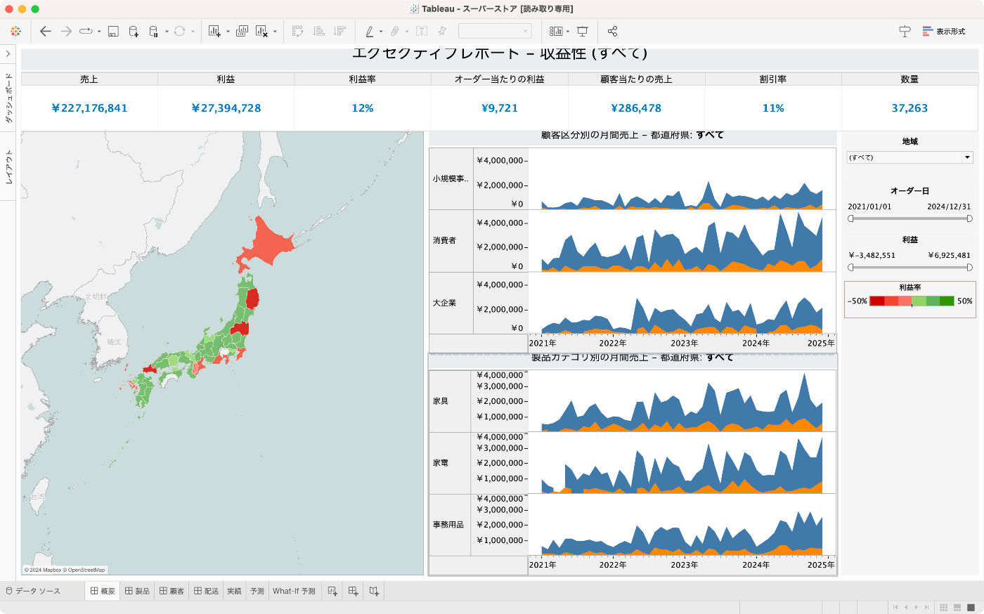Click the 家電 category row header
The width and height of the screenshot is (984, 614).
[450, 463]
